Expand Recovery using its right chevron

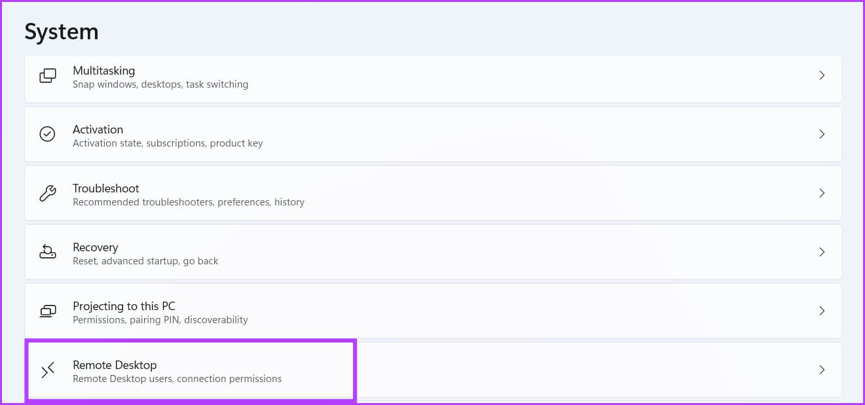click(822, 252)
